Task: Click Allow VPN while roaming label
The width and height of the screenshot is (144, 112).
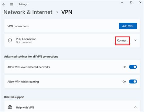Action: [23, 82]
